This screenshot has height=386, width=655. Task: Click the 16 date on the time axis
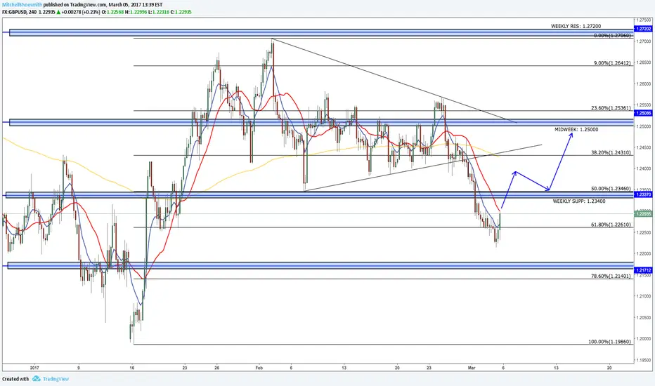[132, 368]
